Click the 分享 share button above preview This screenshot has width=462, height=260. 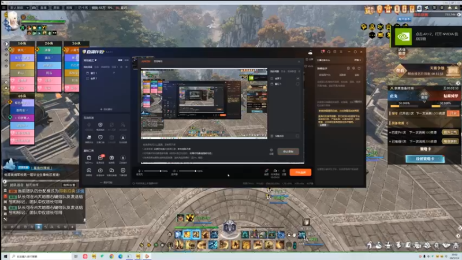[x=310, y=60]
